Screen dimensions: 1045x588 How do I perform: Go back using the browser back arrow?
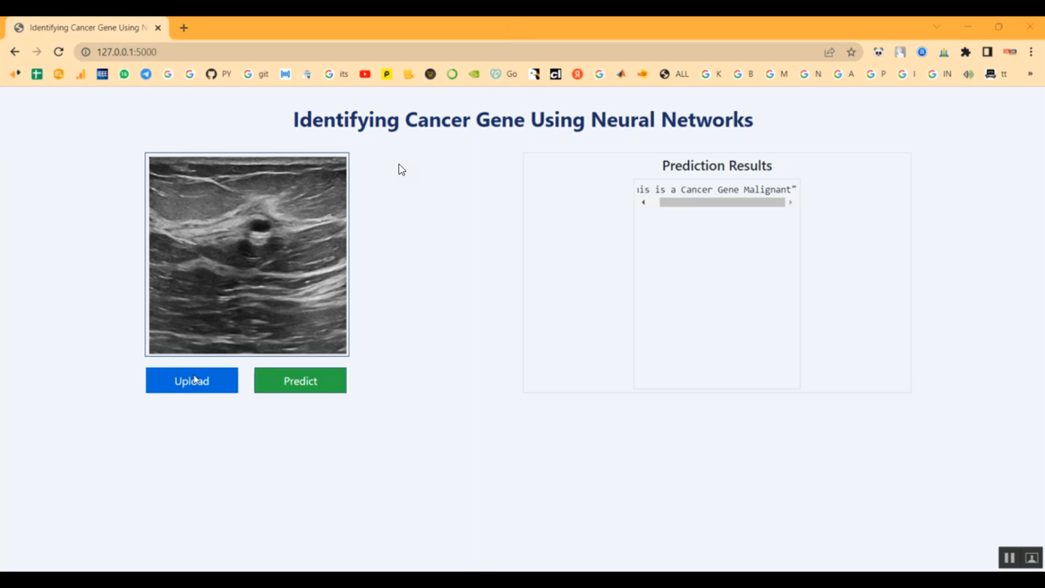tap(15, 52)
